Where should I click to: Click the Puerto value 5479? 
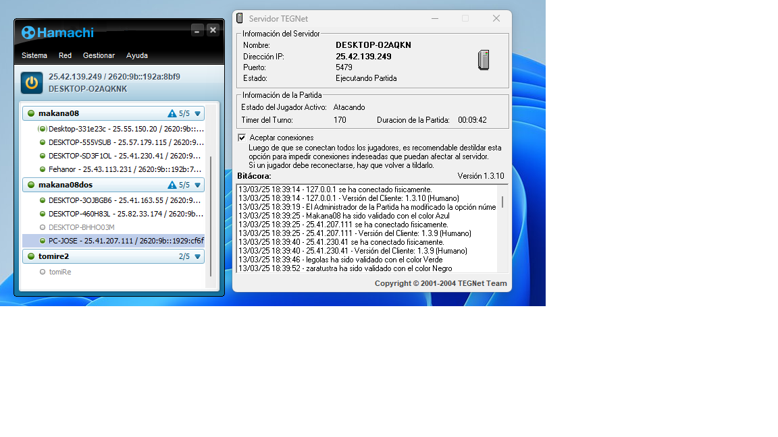[344, 67]
